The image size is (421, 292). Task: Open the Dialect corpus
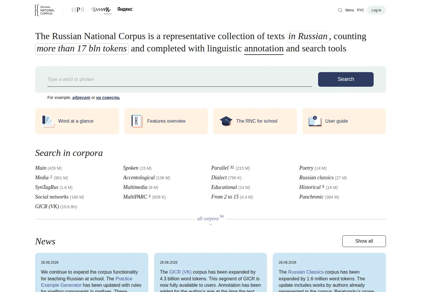(219, 178)
